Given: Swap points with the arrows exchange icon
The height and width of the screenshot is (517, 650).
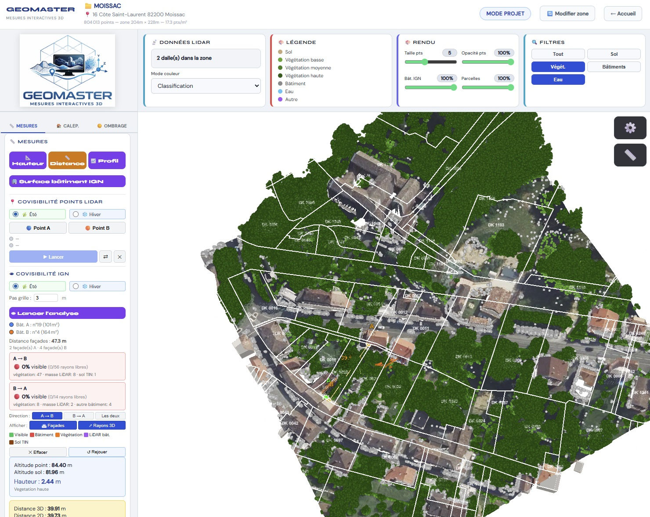Looking at the screenshot, I should 105,257.
